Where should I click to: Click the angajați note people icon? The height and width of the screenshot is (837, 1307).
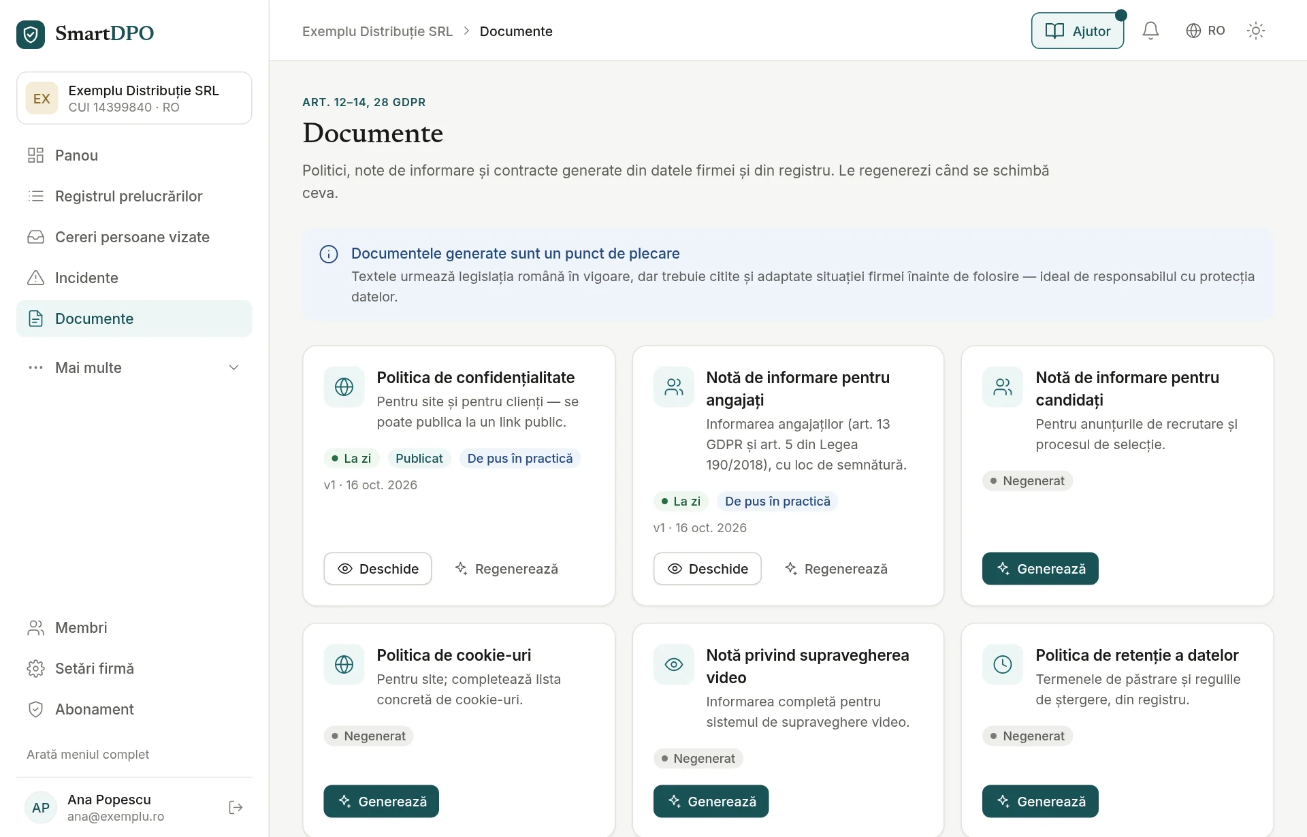673,387
